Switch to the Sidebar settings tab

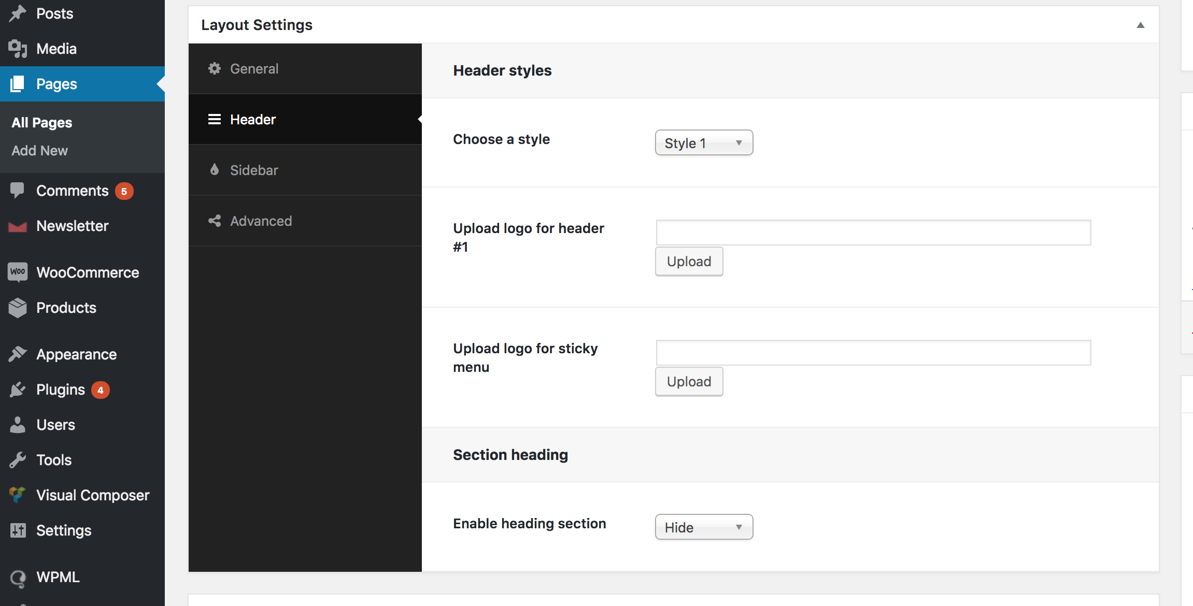coord(254,170)
